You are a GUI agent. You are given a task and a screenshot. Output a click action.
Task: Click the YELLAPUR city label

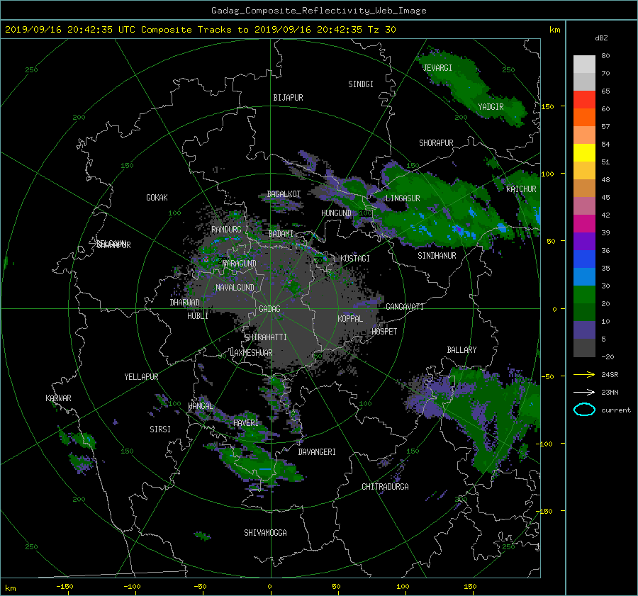pos(141,377)
